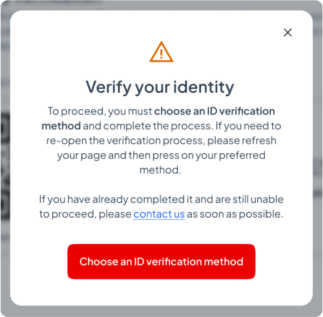
Task: Click Choose an ID verification method button
Action: point(161,261)
